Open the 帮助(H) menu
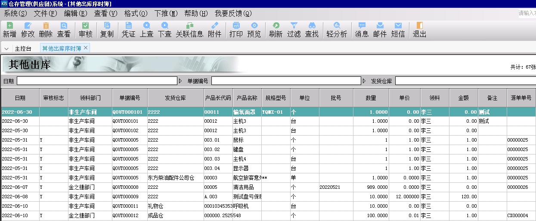This screenshot has height=221, width=536. (196, 13)
